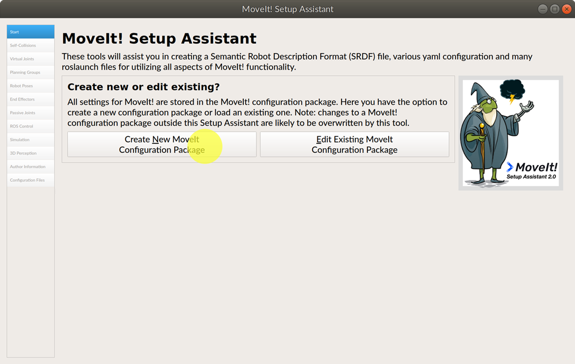Close the MoveIt Setup Assistant window

(566, 9)
